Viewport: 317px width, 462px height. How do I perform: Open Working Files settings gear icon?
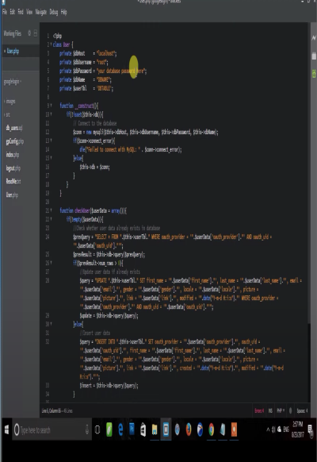pos(29,33)
